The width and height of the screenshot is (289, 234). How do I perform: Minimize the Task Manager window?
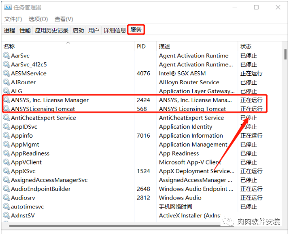click(x=235, y=7)
